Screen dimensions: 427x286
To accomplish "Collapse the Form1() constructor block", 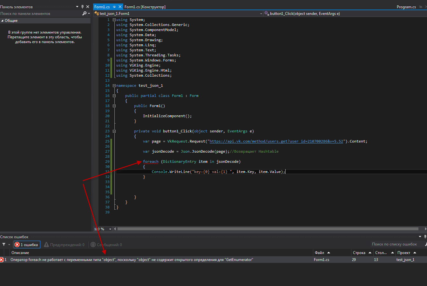I will click(114, 106).
